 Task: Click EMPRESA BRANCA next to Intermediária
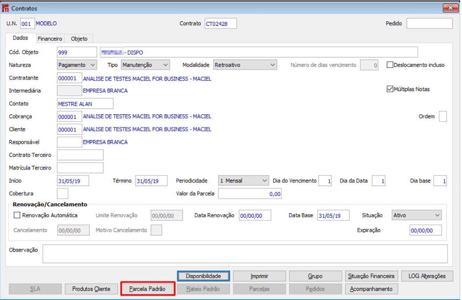coord(105,91)
